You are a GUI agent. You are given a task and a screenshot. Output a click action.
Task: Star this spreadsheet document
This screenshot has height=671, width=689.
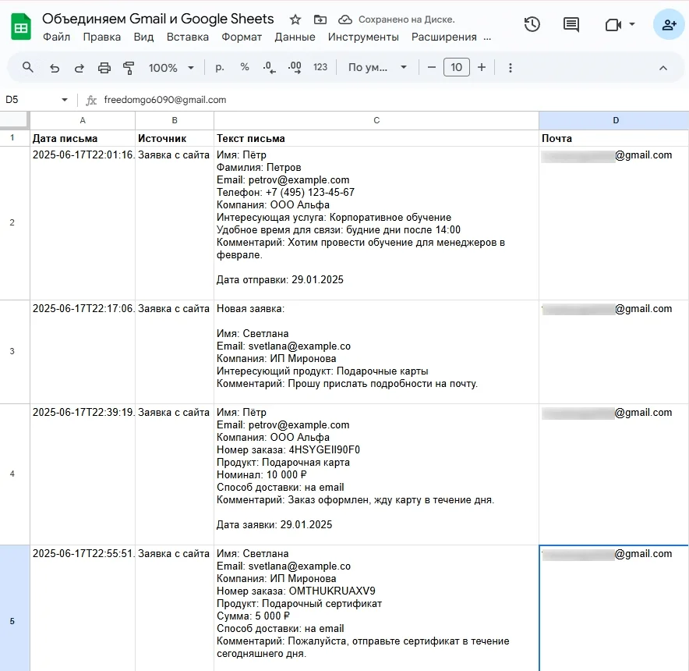(295, 20)
